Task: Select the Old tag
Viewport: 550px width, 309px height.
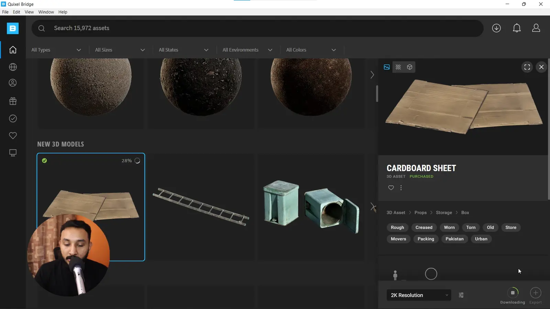Action: [x=491, y=227]
